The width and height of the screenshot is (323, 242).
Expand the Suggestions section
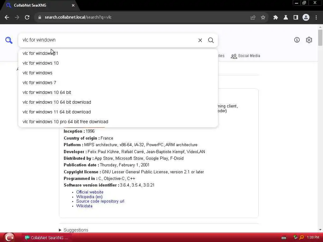74,230
